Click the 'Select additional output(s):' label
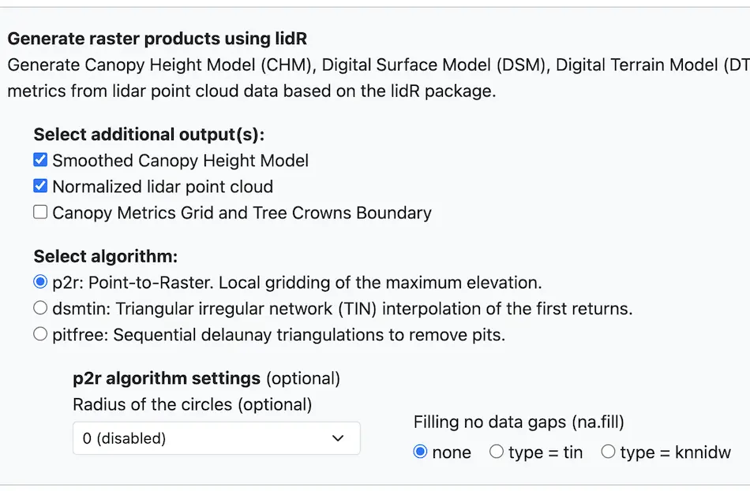Screen dimensions: 750x491 click(x=148, y=135)
